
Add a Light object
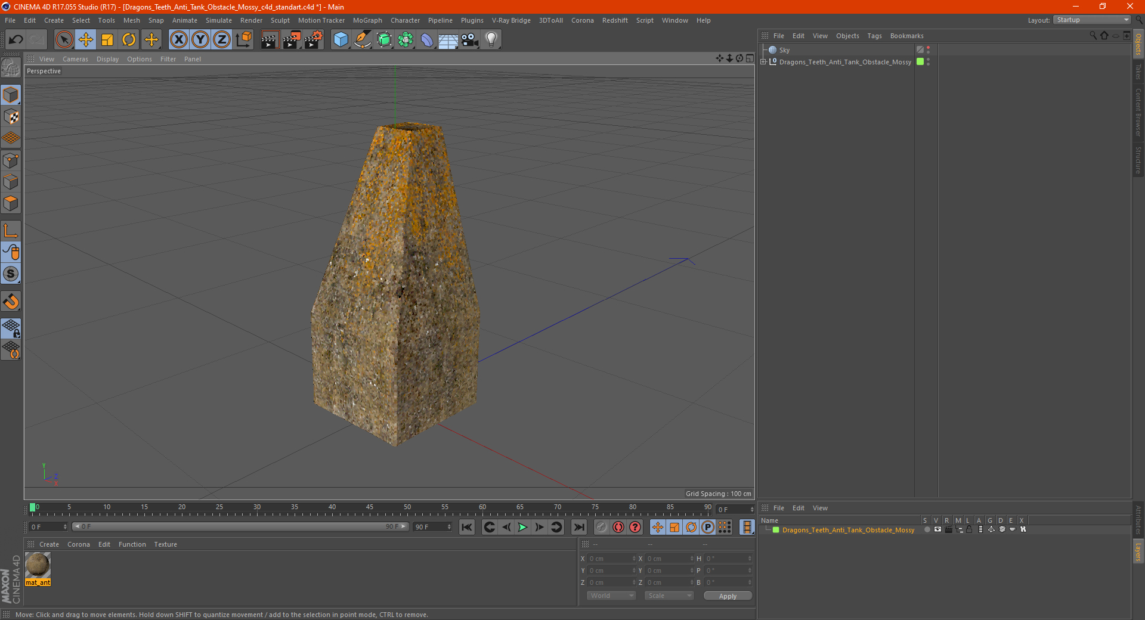(x=491, y=40)
